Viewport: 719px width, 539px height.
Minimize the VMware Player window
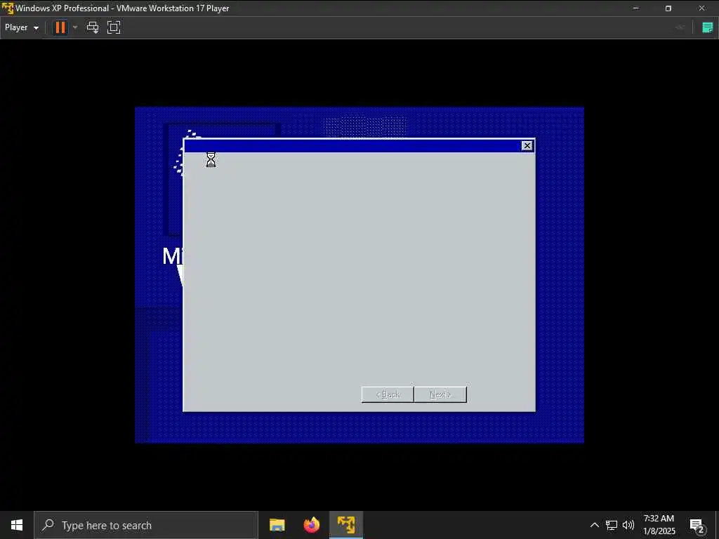point(635,8)
